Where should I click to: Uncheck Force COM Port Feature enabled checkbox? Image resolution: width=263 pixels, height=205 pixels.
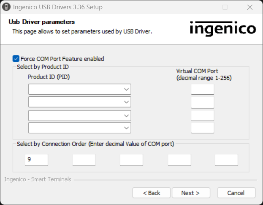(x=16, y=59)
